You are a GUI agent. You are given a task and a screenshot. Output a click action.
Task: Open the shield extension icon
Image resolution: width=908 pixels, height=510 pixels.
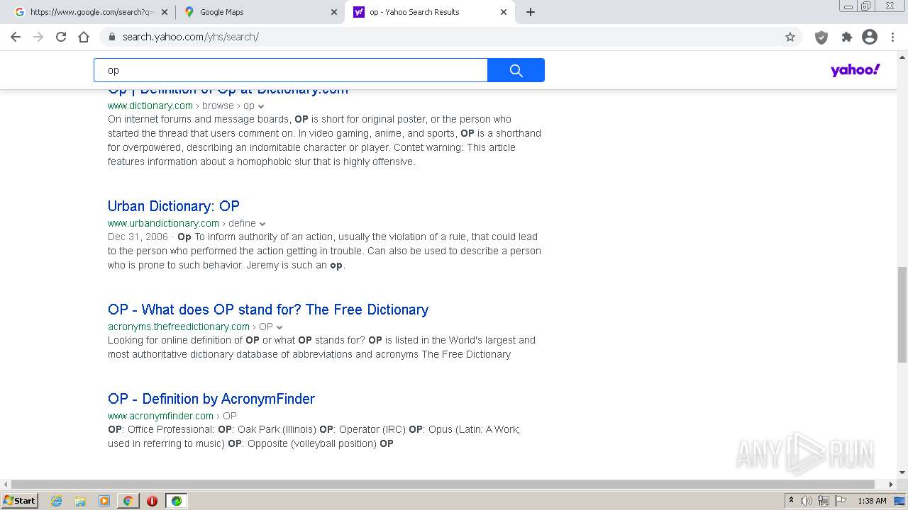coord(821,37)
